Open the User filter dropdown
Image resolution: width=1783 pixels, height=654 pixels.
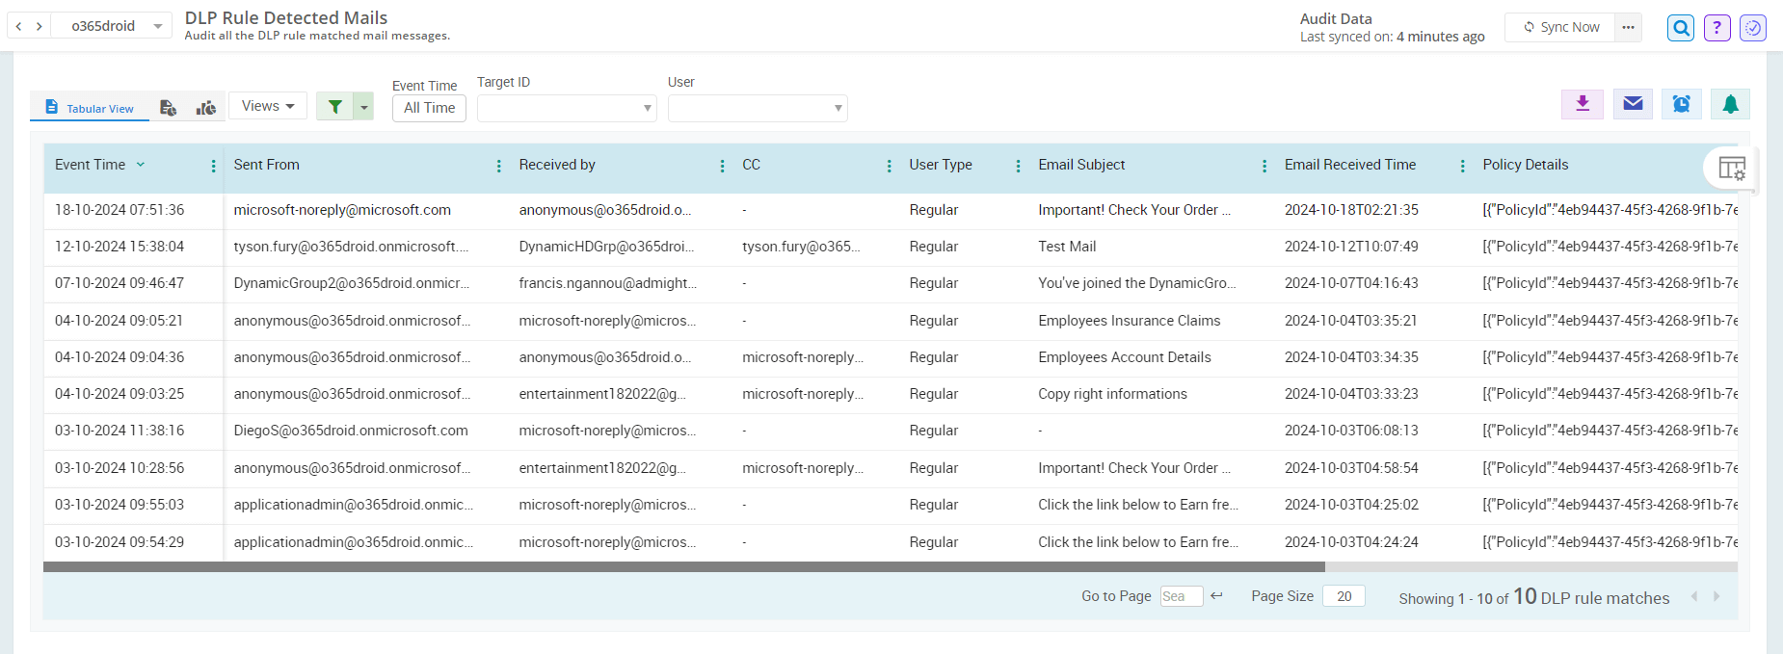point(758,108)
